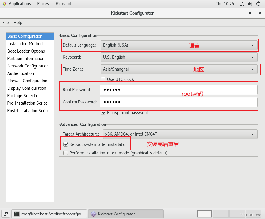265x219 pixels.
Task: Select Installation Method in sidebar
Action: point(25,44)
